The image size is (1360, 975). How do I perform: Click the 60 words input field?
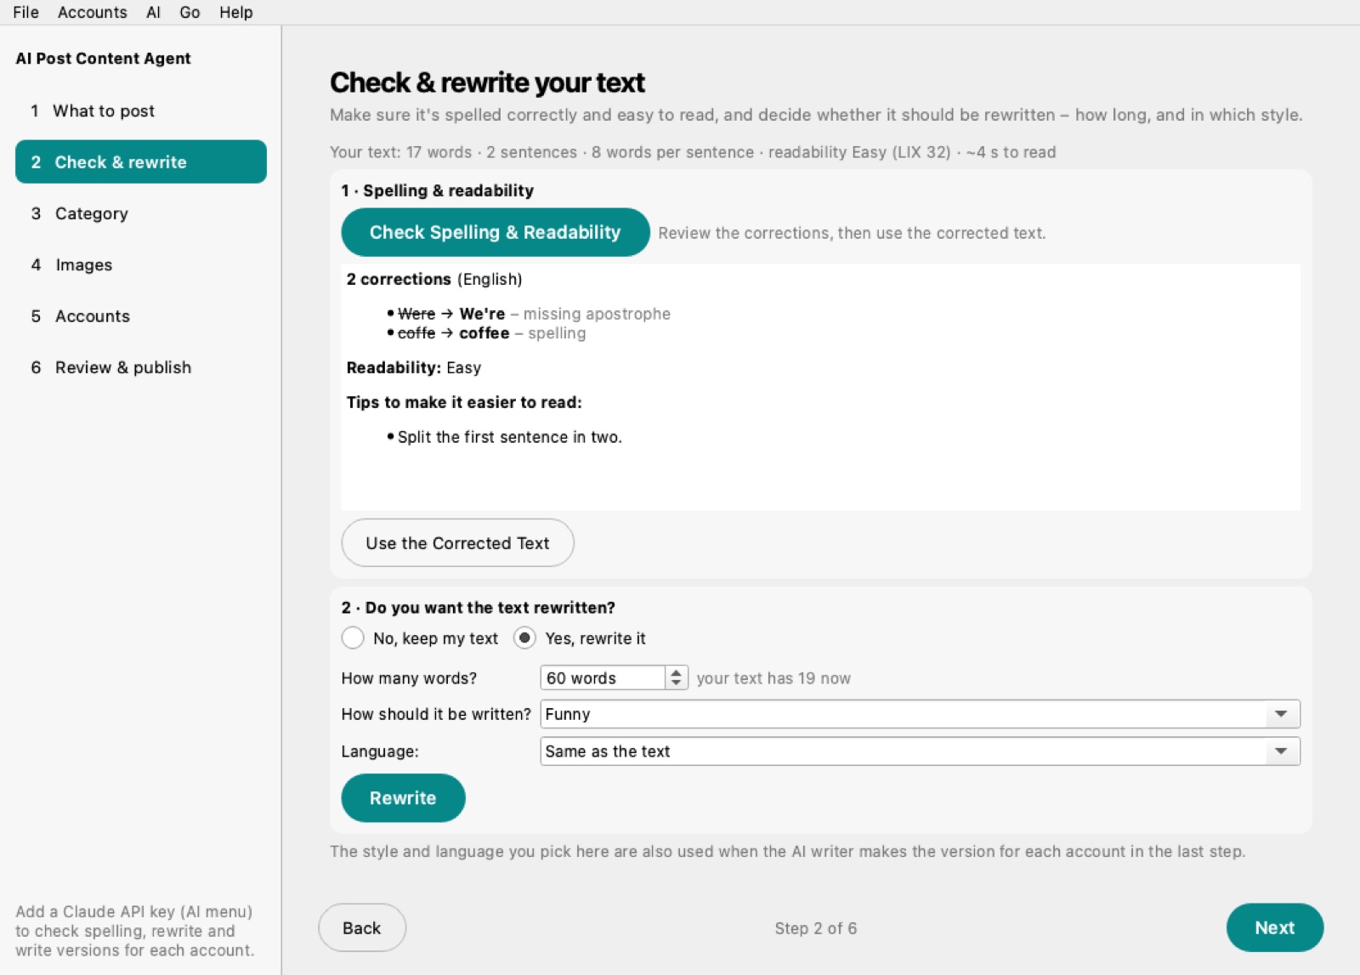(x=603, y=677)
